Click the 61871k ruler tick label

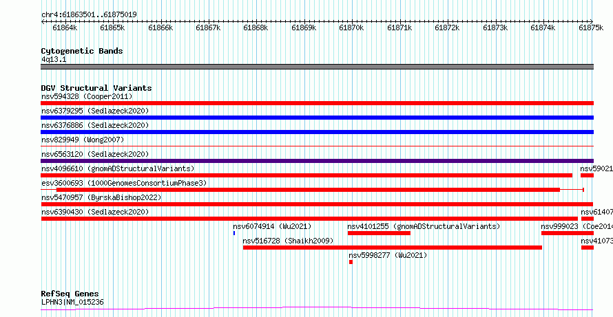click(x=400, y=28)
